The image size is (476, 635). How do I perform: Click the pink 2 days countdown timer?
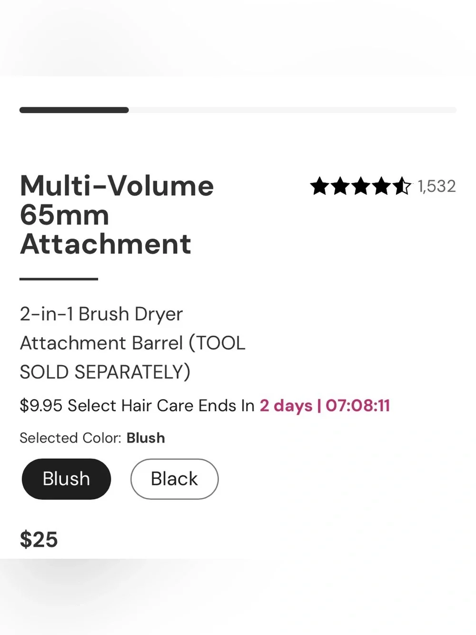[325, 405]
